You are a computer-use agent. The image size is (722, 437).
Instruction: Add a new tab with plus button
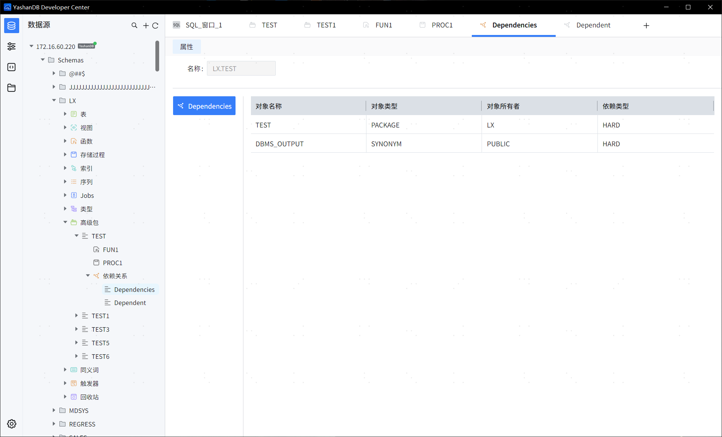(x=646, y=26)
